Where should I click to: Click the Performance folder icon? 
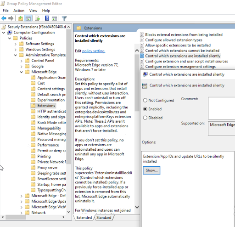[x=33, y=145]
